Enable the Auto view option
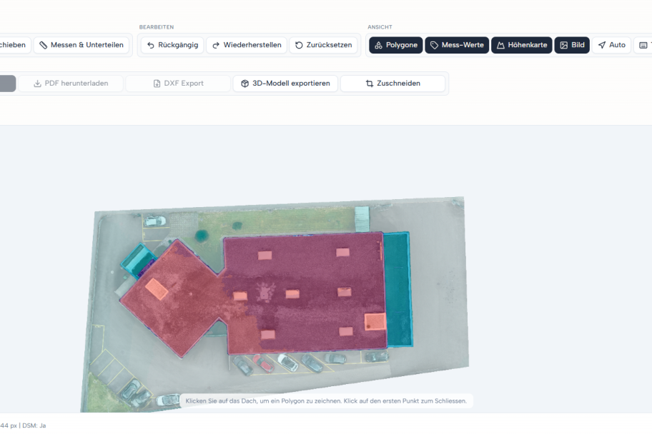 [612, 45]
